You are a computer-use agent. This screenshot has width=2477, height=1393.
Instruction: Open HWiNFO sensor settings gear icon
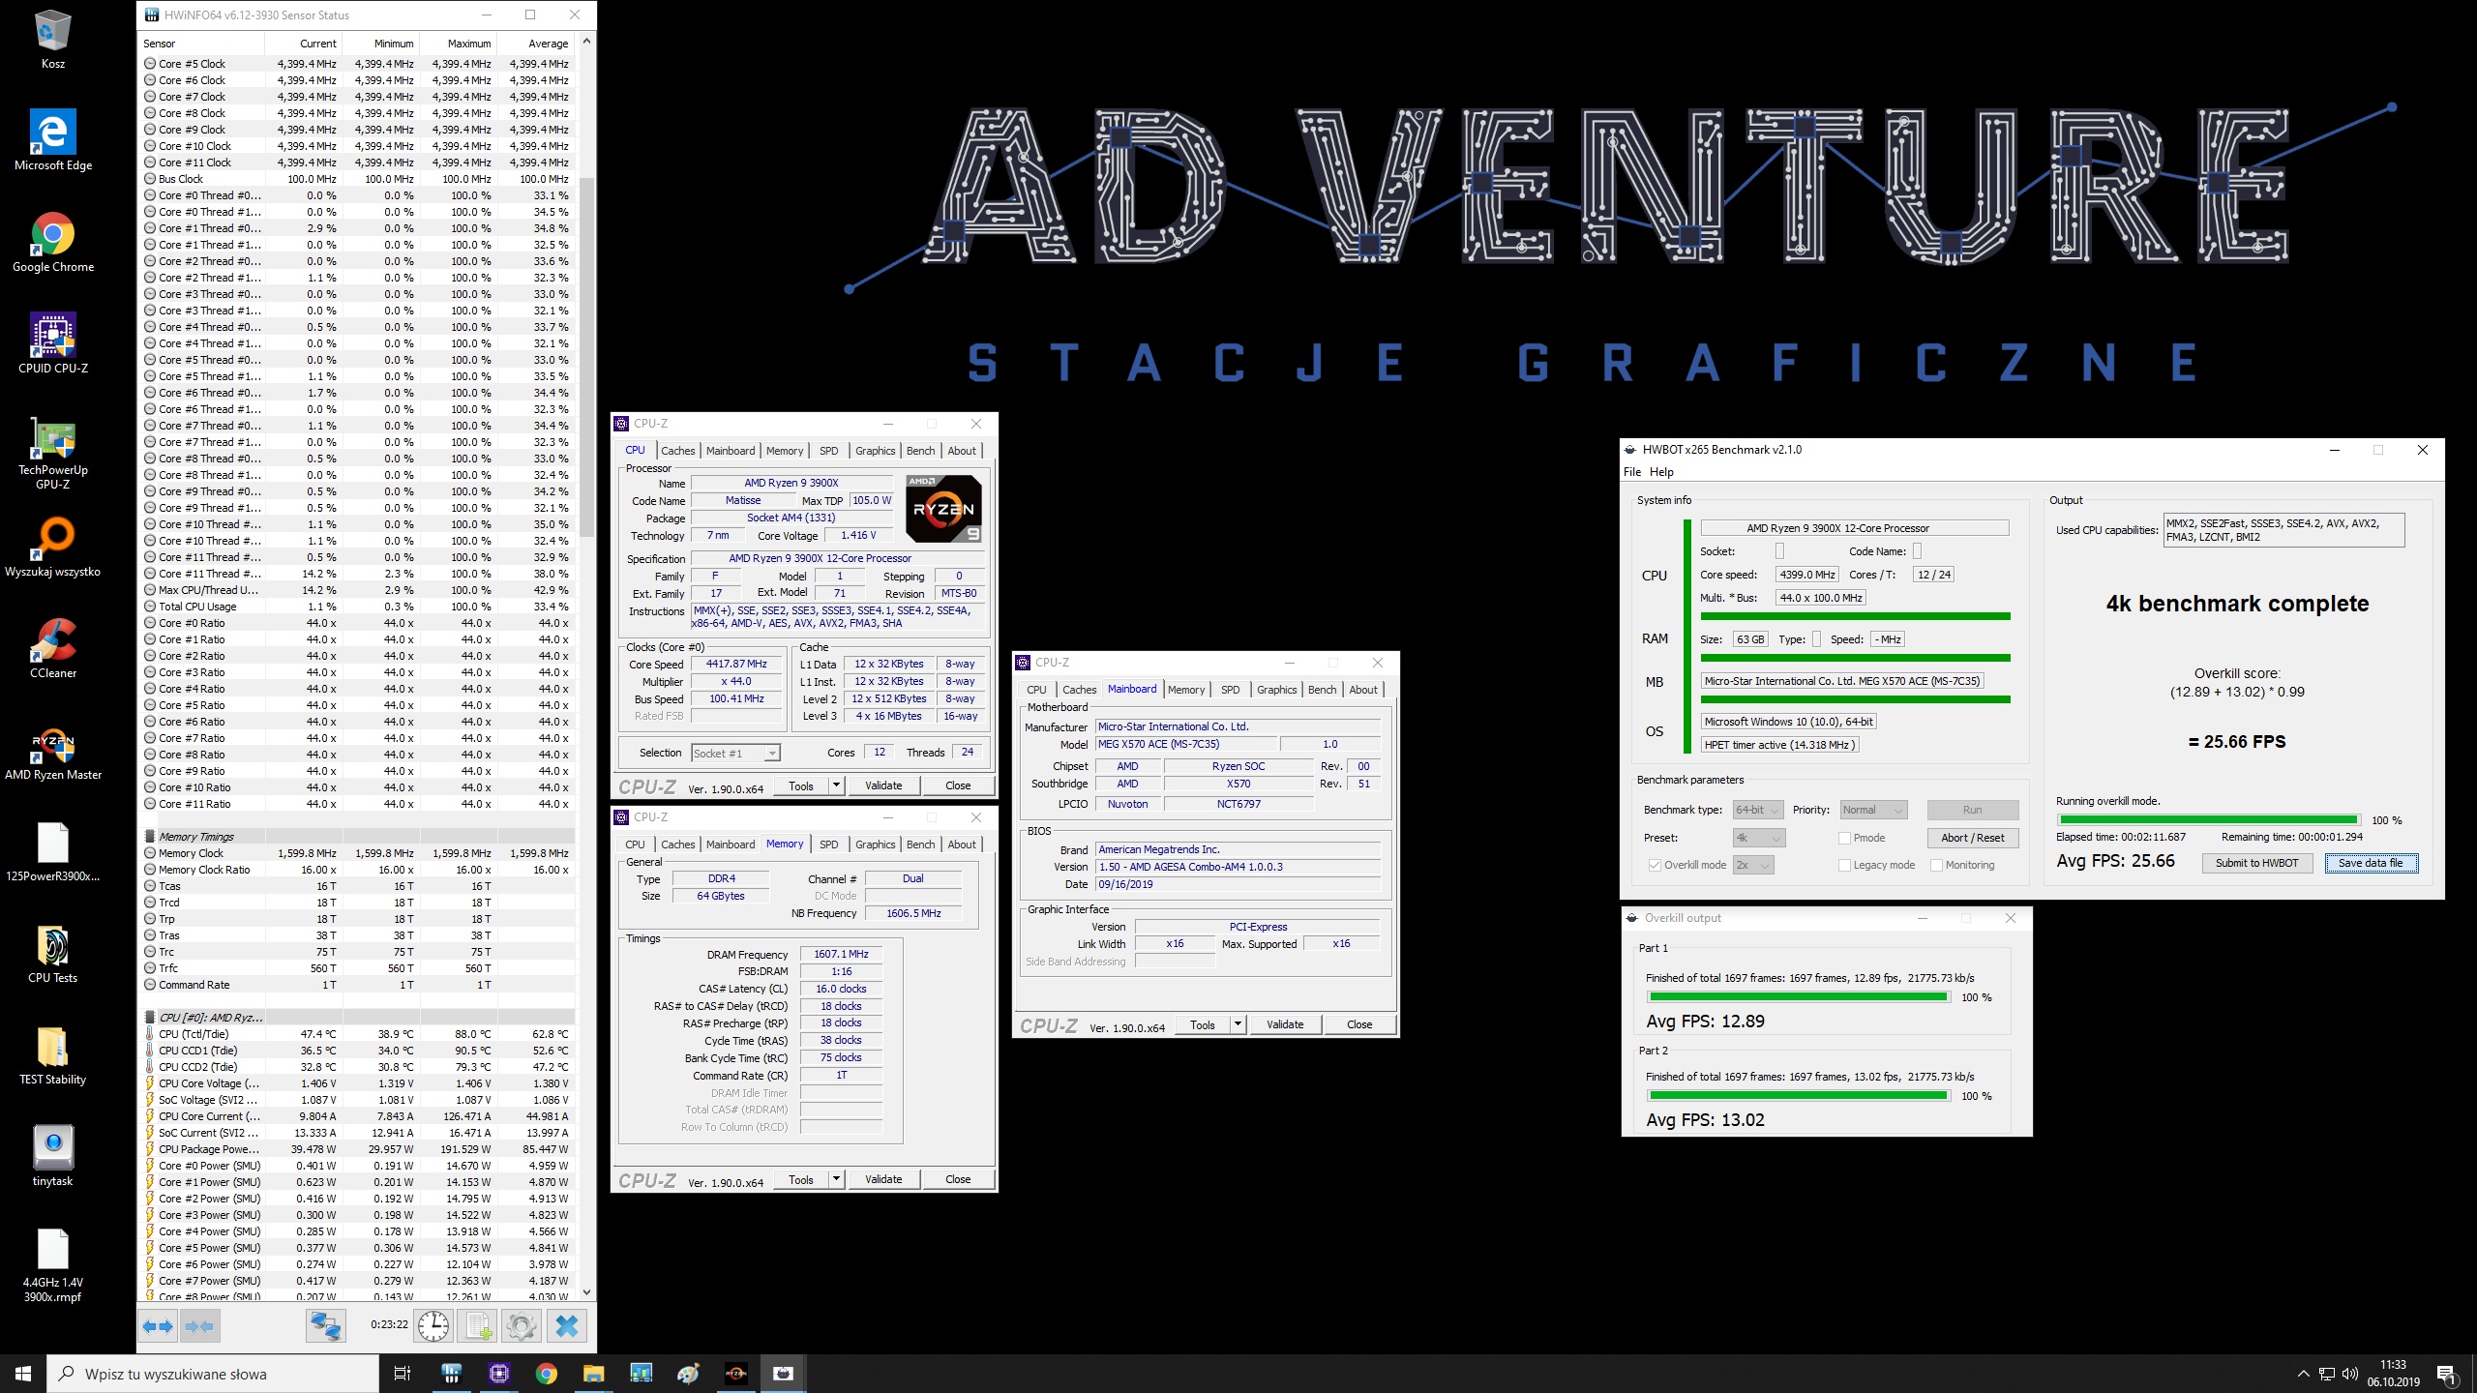pyautogui.click(x=521, y=1326)
